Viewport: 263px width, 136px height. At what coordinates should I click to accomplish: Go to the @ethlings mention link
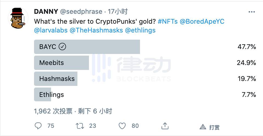140,30
